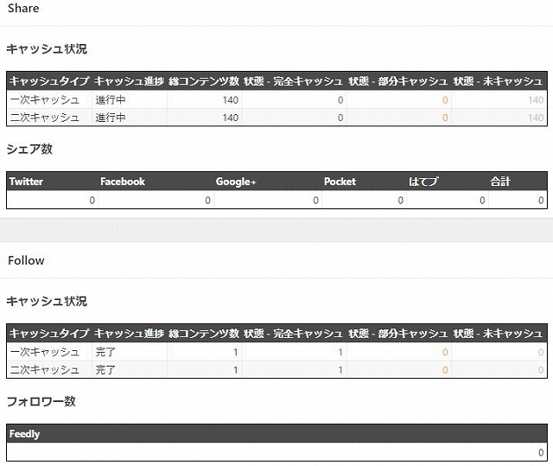The image size is (553, 466).
Task: Click 未キャッシュ value 140 in Share 二次キャッシュ row
Action: 536,118
